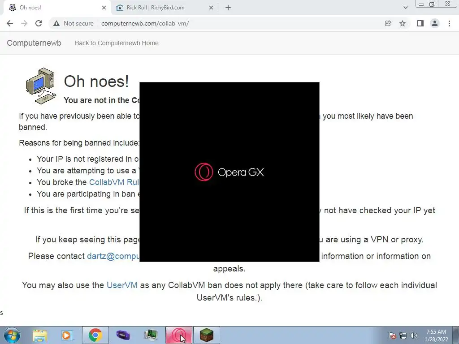Click the text 'Reasons for being banned include:'
Viewport: 459px width, 344px height.
[79, 143]
